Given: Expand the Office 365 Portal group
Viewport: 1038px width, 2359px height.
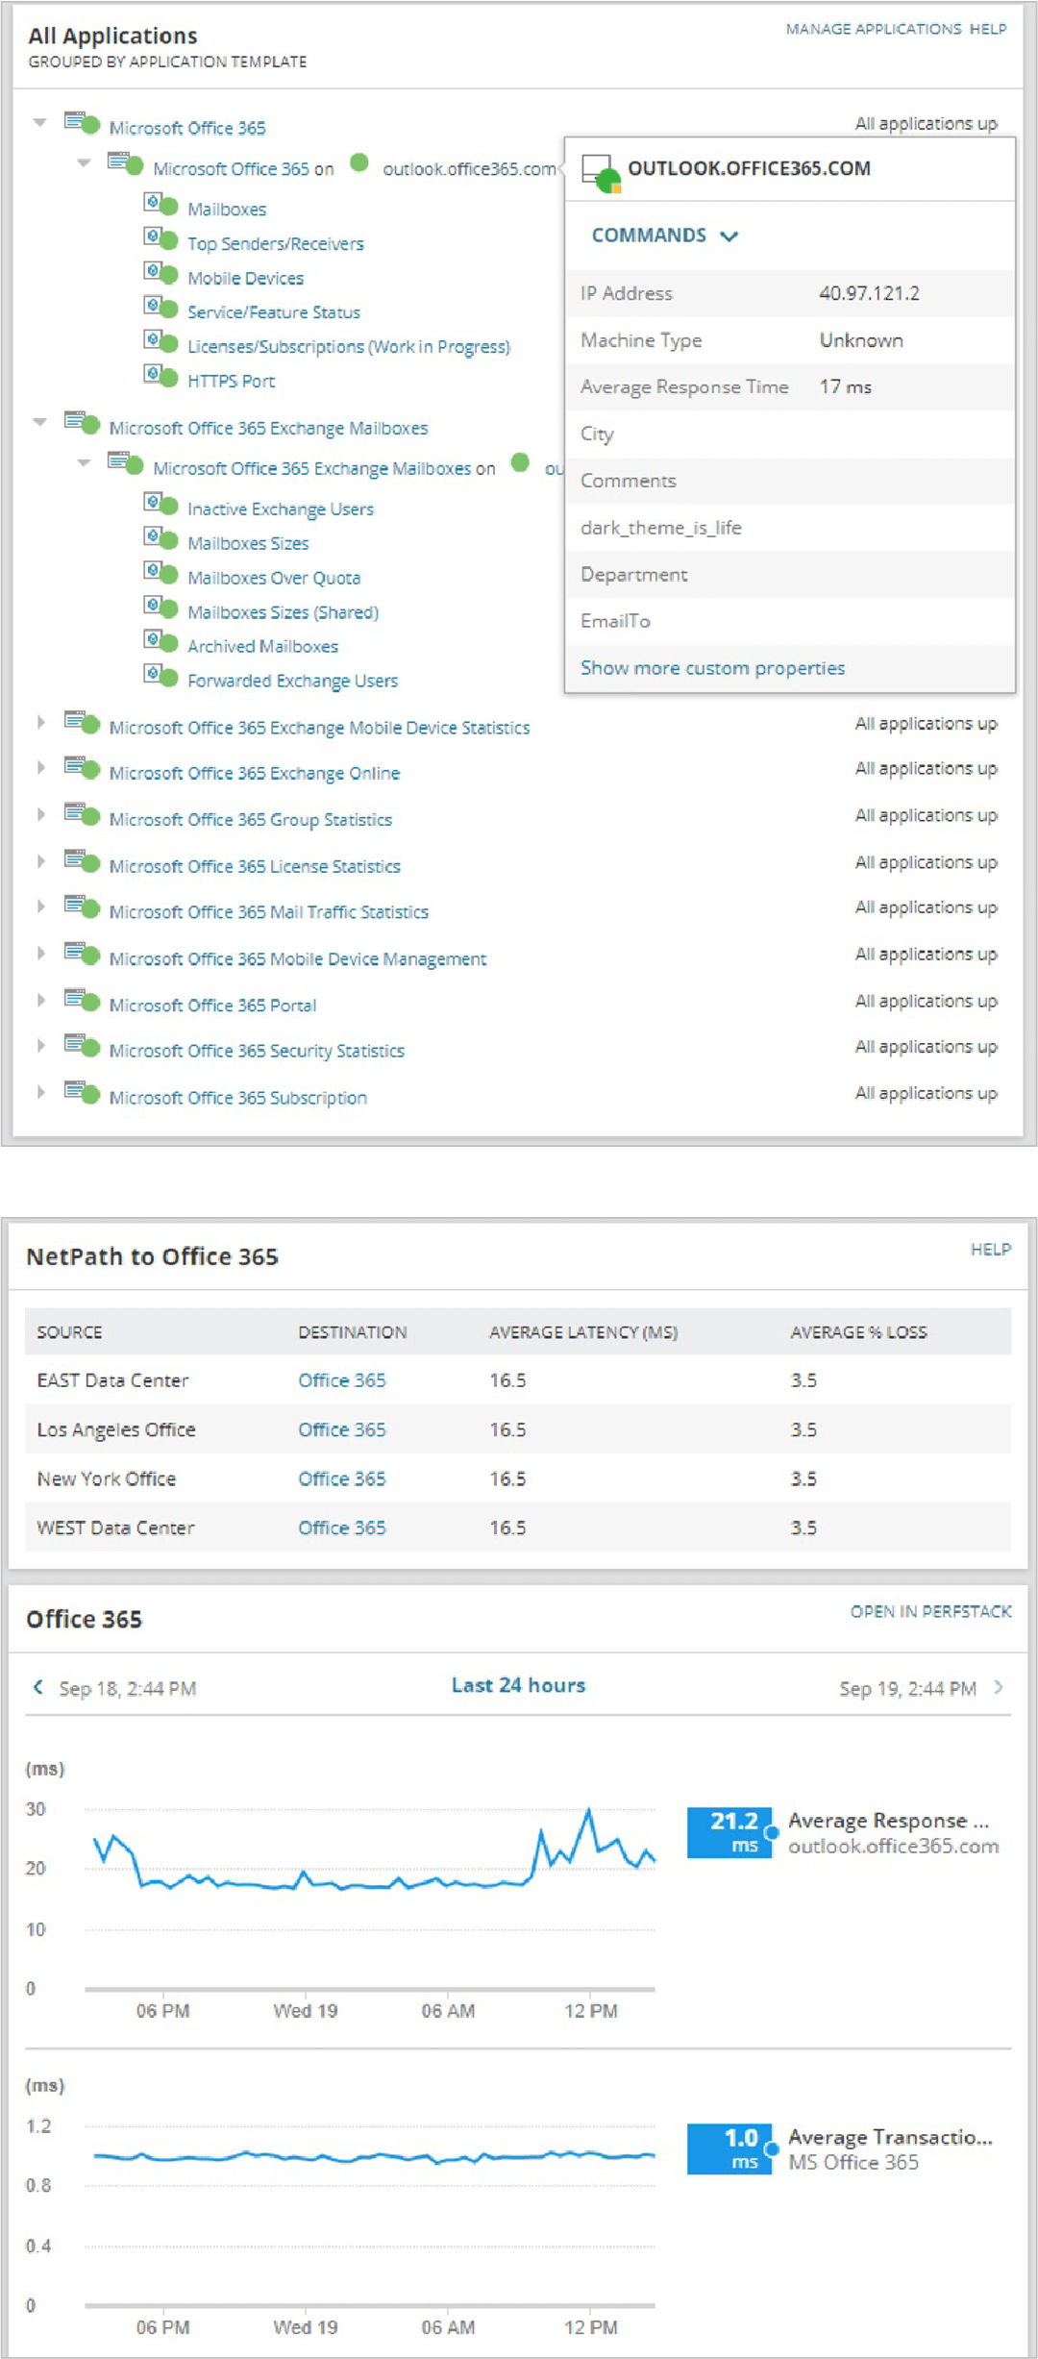Looking at the screenshot, I should [x=40, y=1000].
